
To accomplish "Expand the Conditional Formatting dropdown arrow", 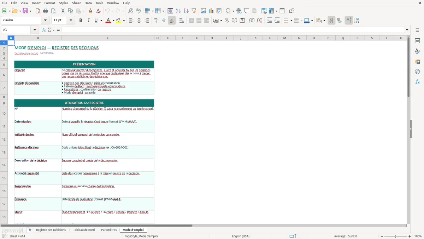I will pyautogui.click(x=324, y=21).
